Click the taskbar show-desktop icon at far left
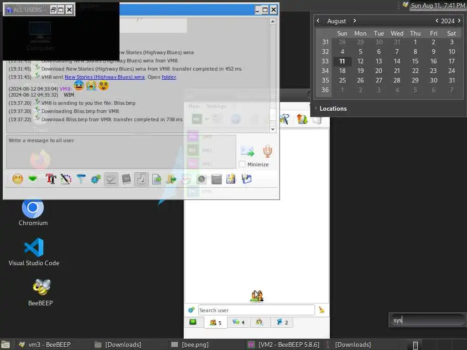Screen dimensions: 467x350 [5, 345]
